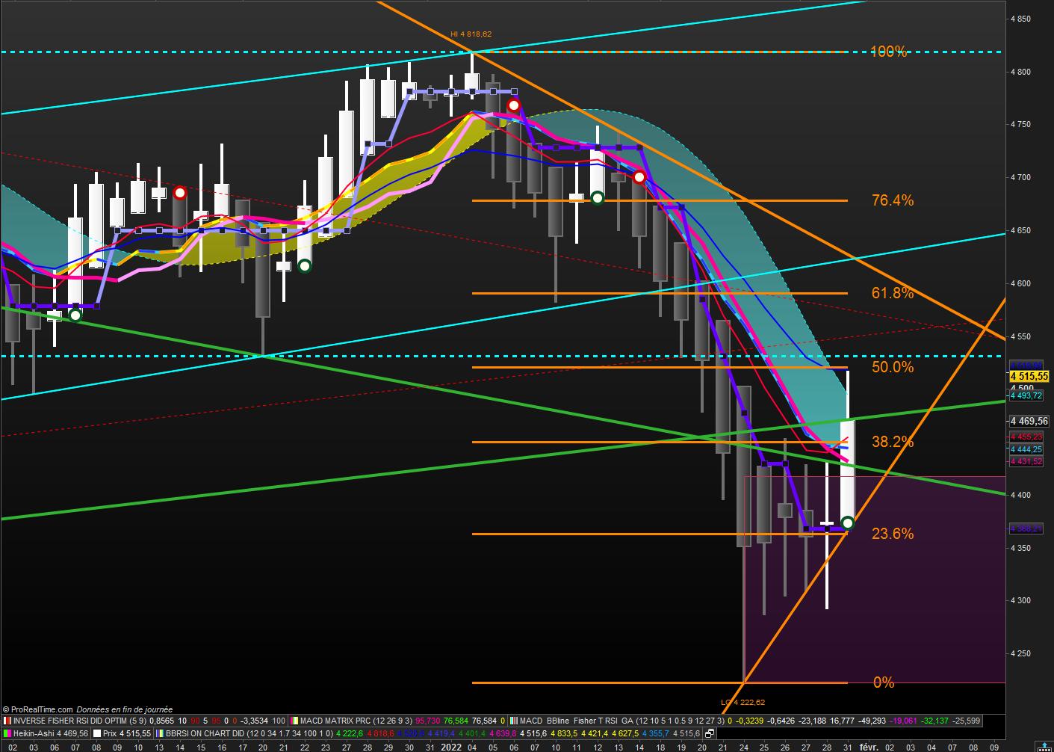Click the 2022 year label on the time axis

click(x=450, y=746)
